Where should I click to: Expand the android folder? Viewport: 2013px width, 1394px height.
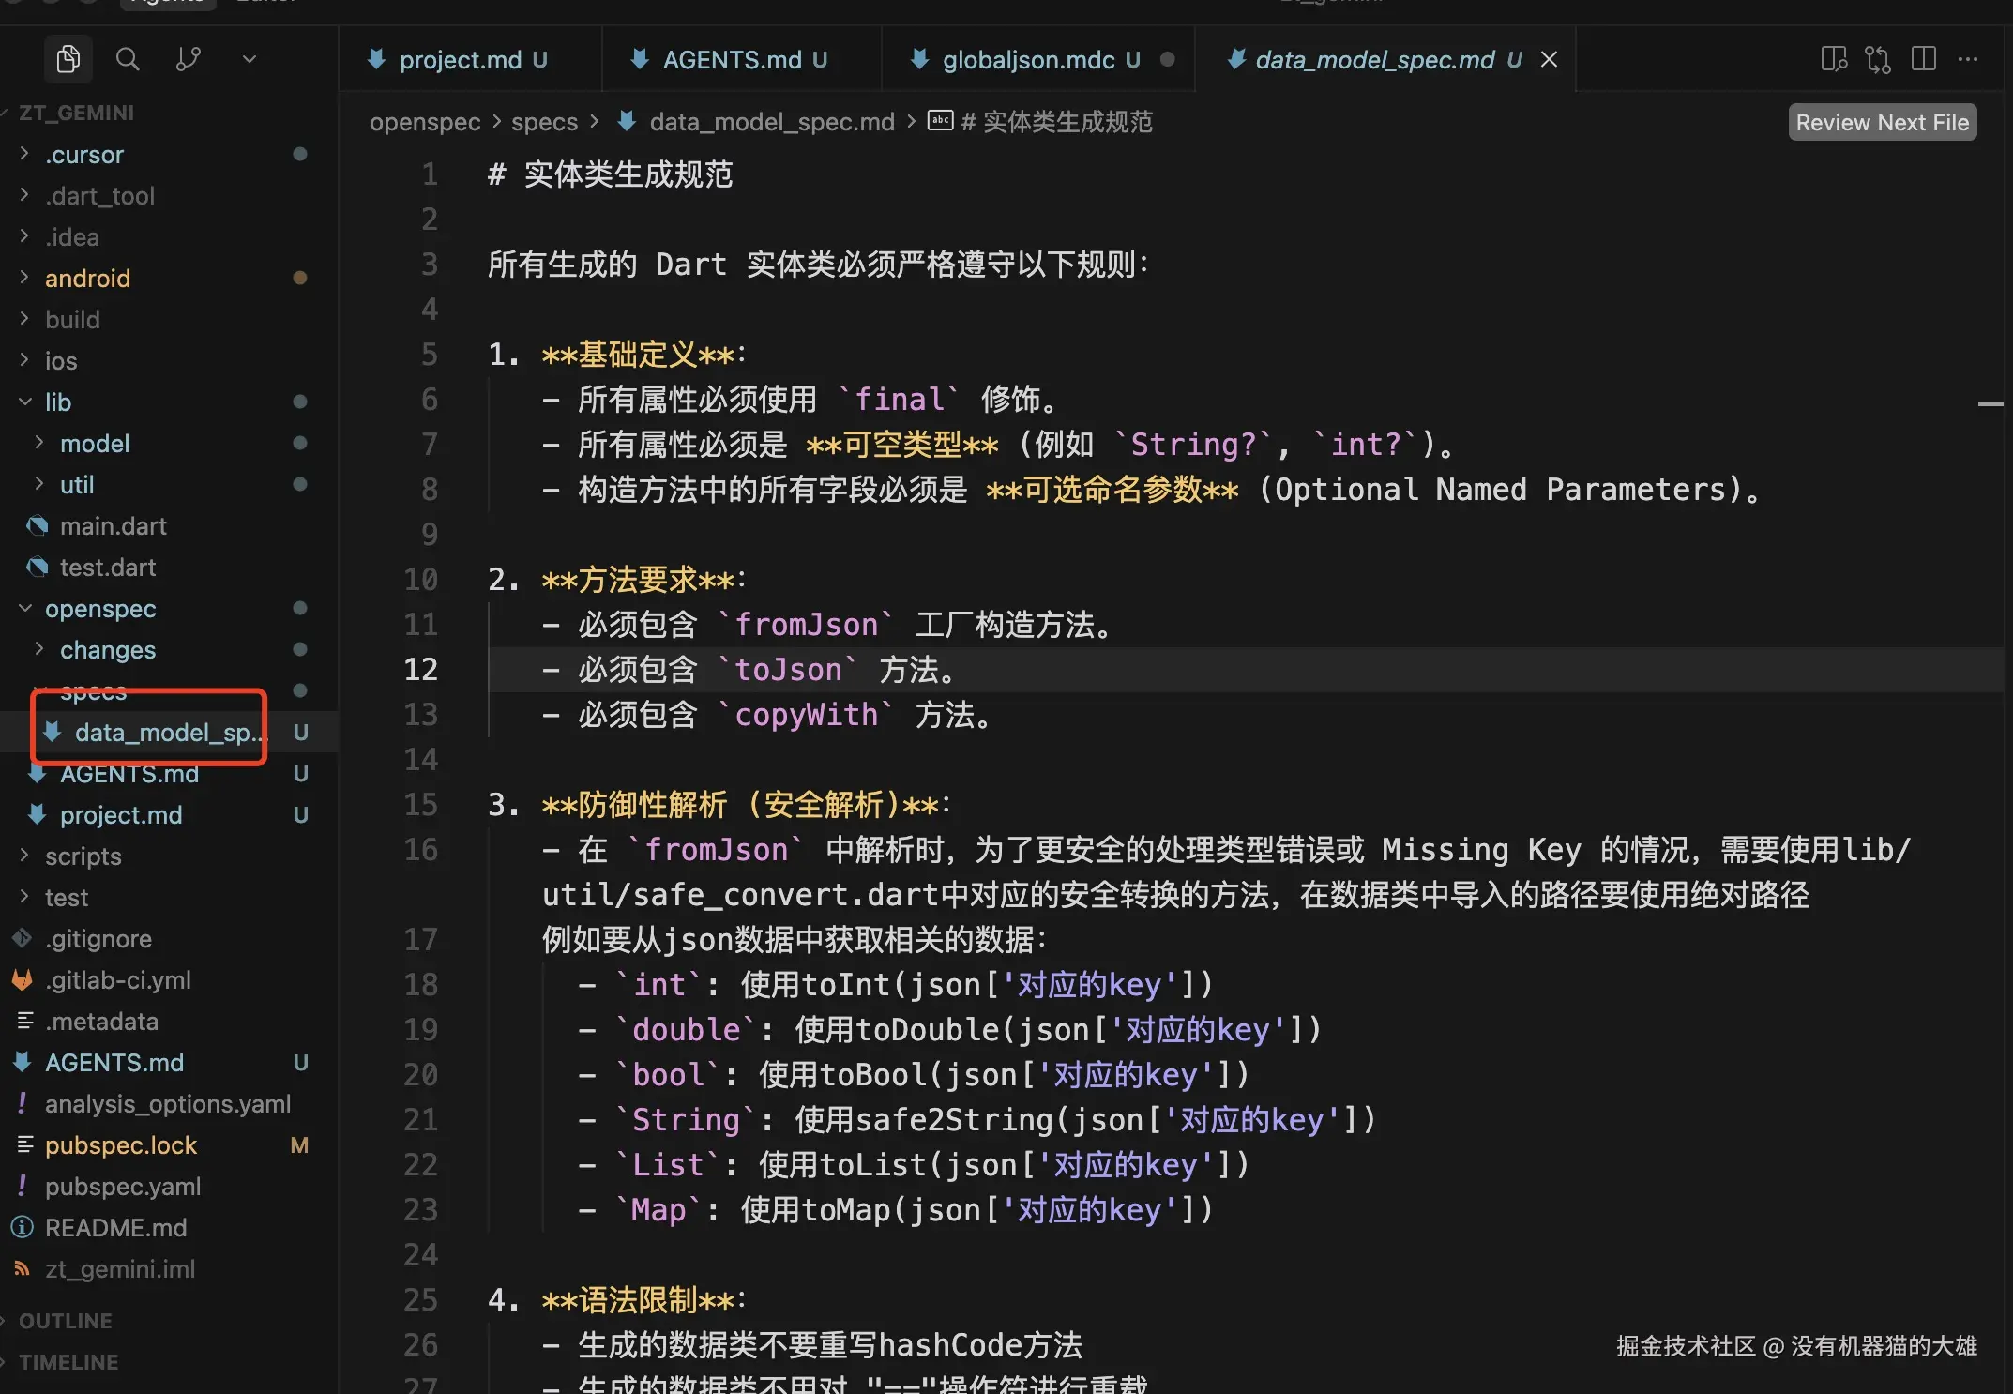(x=87, y=279)
